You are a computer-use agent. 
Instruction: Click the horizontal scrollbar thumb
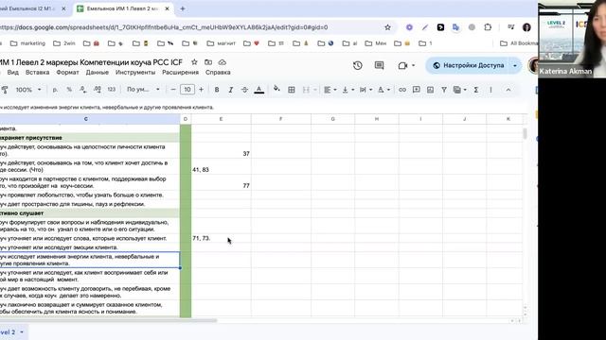[x=108, y=320]
